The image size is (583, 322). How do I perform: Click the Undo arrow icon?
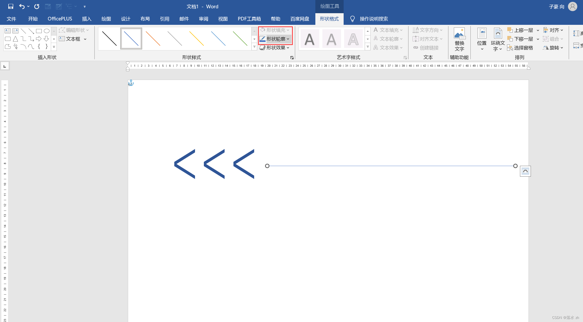point(22,6)
